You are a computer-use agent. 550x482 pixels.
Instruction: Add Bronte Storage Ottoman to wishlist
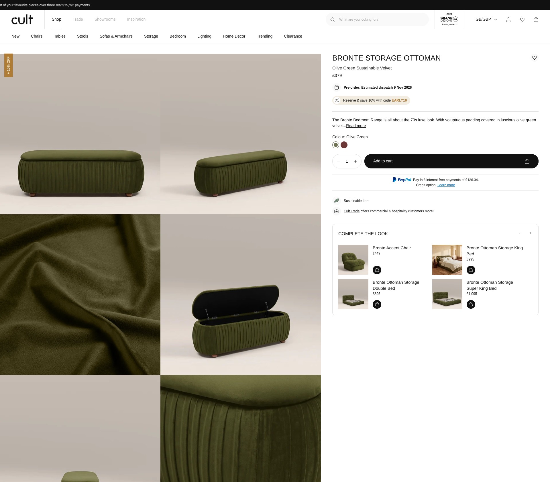tap(535, 58)
